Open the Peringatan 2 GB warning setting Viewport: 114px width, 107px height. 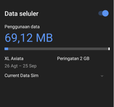73,59
